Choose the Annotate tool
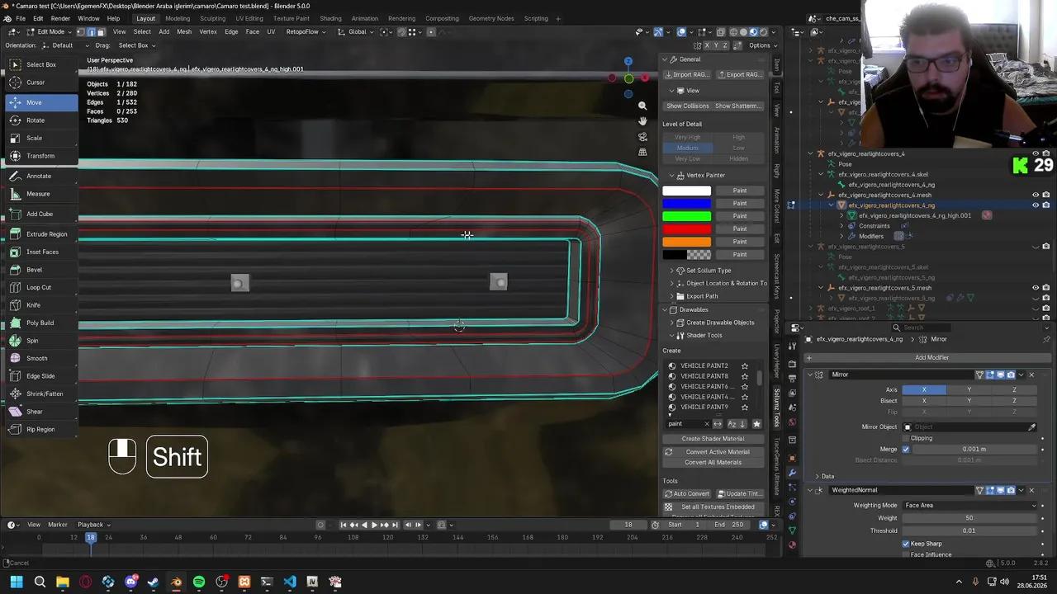The height and width of the screenshot is (594, 1057). 41,176
